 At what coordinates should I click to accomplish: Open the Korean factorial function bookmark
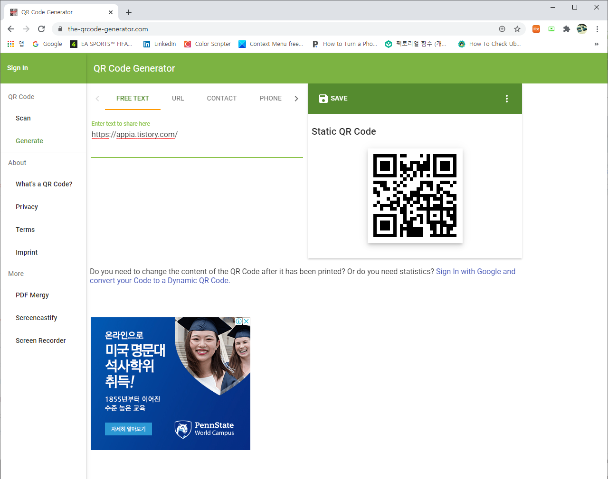416,44
